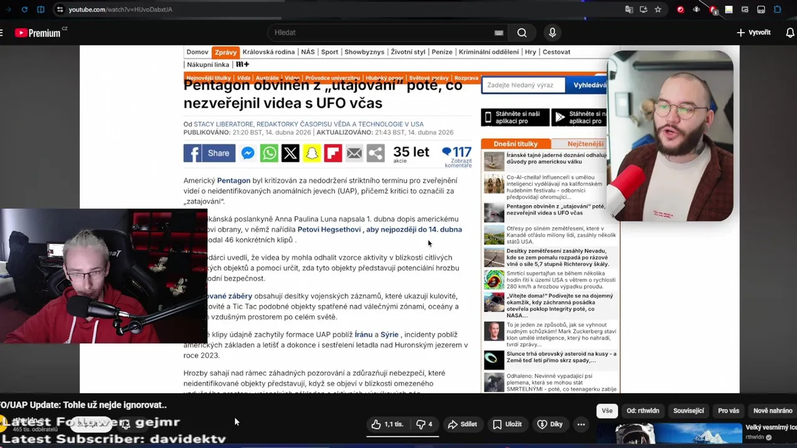Click the Facebook Share button on article

pyautogui.click(x=209, y=153)
